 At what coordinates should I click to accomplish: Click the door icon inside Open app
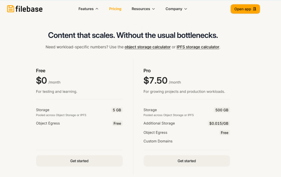pyautogui.click(x=254, y=9)
